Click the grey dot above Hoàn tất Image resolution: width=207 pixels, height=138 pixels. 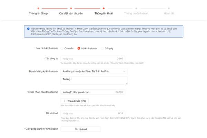pos(169,8)
